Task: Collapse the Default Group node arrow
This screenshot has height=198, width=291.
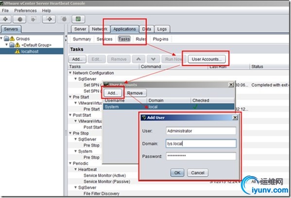Action: [x=7, y=45]
